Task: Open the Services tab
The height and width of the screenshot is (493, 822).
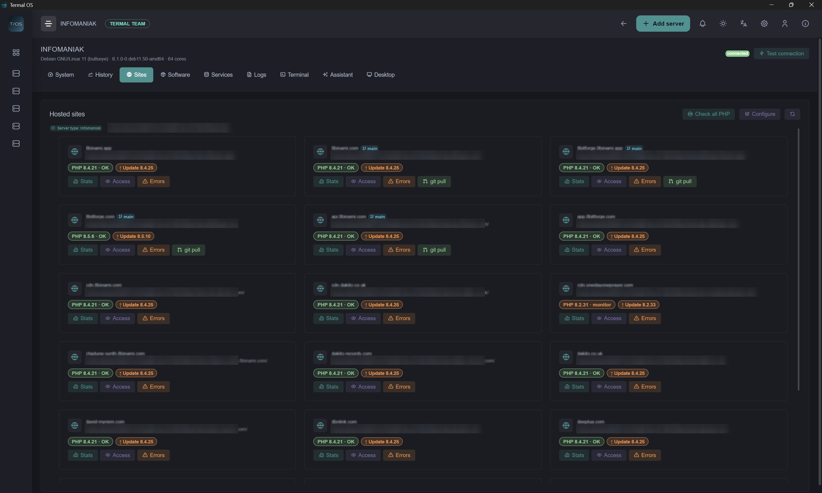Action: pos(218,75)
